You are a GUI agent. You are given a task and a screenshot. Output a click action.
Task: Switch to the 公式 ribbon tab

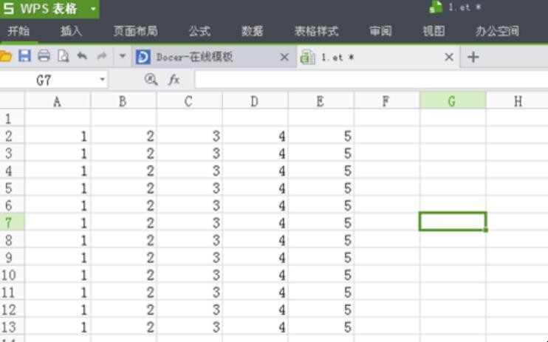199,32
